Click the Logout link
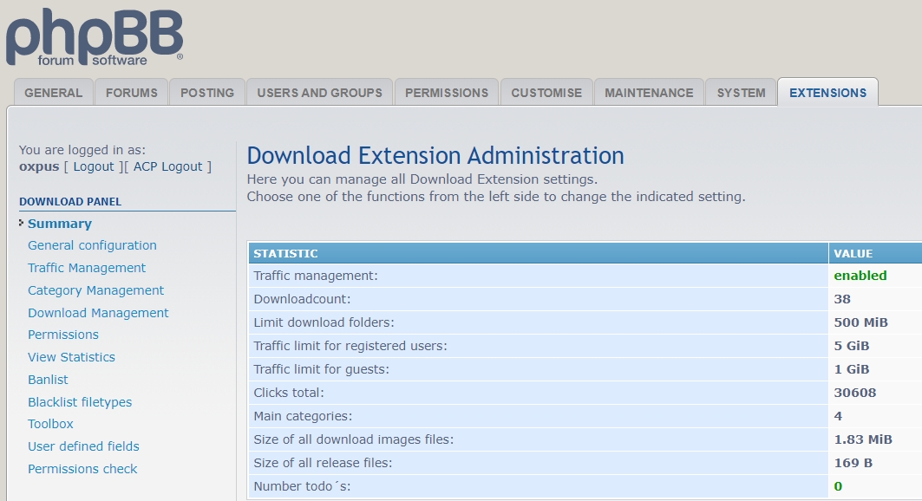This screenshot has width=922, height=501. point(94,166)
